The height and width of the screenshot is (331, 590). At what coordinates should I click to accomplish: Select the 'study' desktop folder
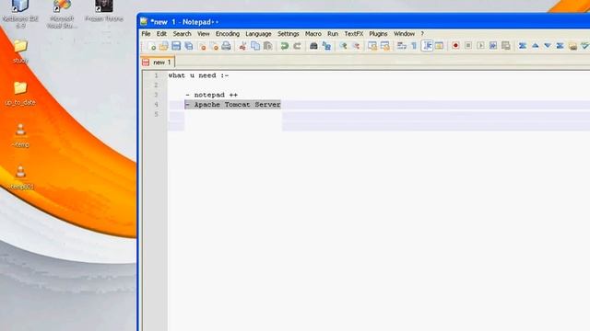(20, 51)
